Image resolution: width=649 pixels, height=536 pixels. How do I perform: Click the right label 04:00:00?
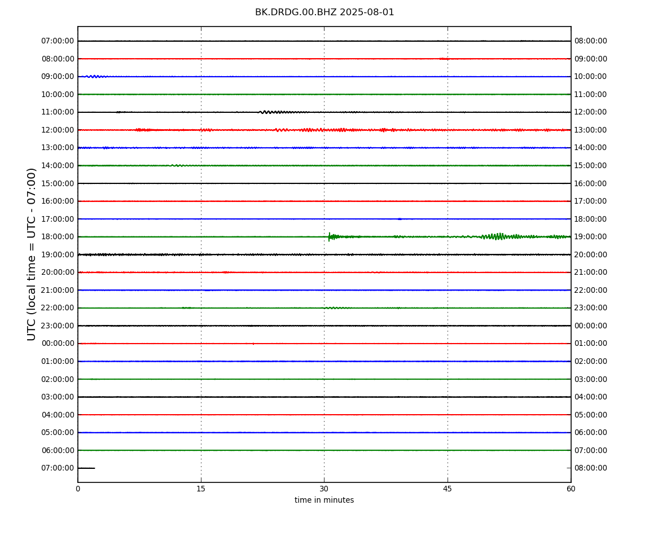[x=591, y=397]
